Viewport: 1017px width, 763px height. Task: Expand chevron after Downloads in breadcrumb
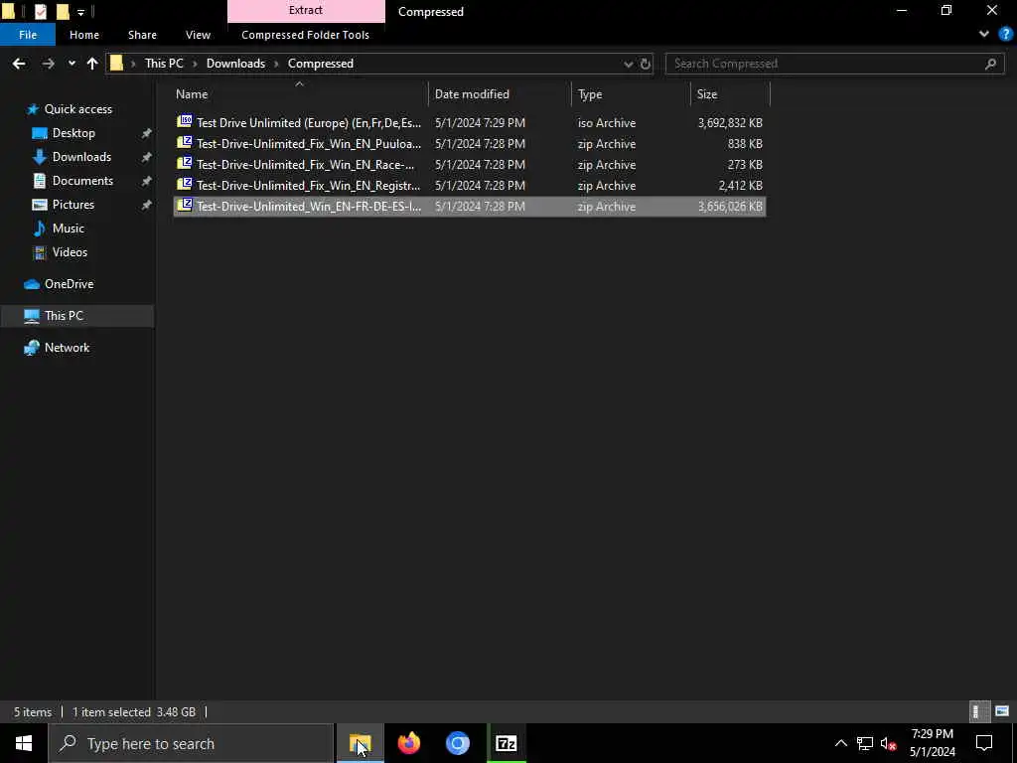(x=276, y=64)
